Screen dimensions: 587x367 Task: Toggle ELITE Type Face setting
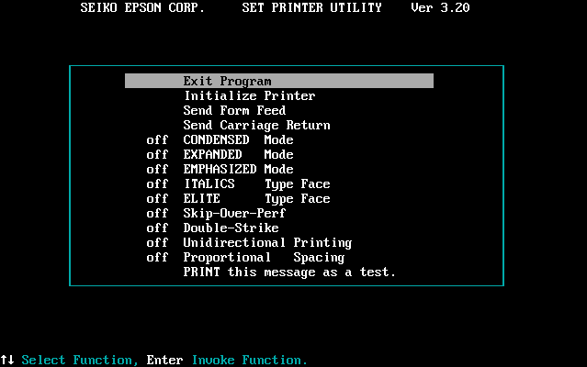(x=256, y=198)
